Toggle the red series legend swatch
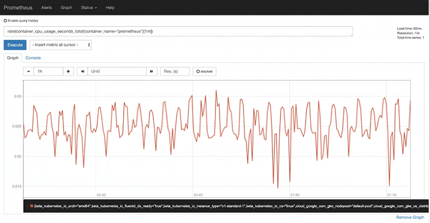The height and width of the screenshot is (223, 430). click(x=32, y=206)
